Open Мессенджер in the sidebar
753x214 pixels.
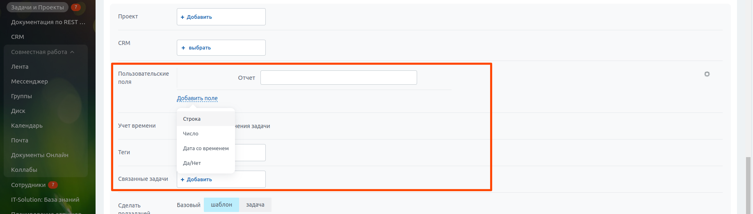tap(30, 81)
